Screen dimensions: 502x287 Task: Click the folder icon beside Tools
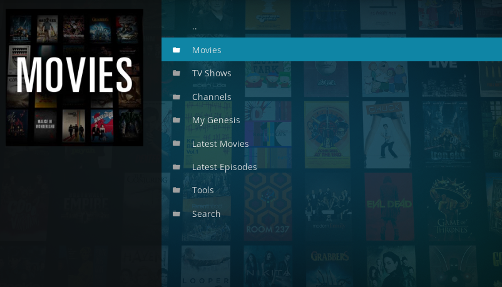pyautogui.click(x=177, y=190)
